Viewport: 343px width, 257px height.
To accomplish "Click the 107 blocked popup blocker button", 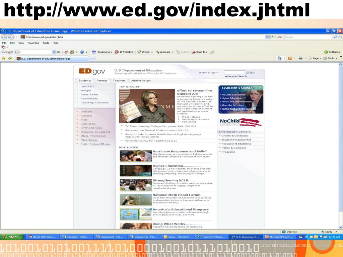I will [x=124, y=52].
